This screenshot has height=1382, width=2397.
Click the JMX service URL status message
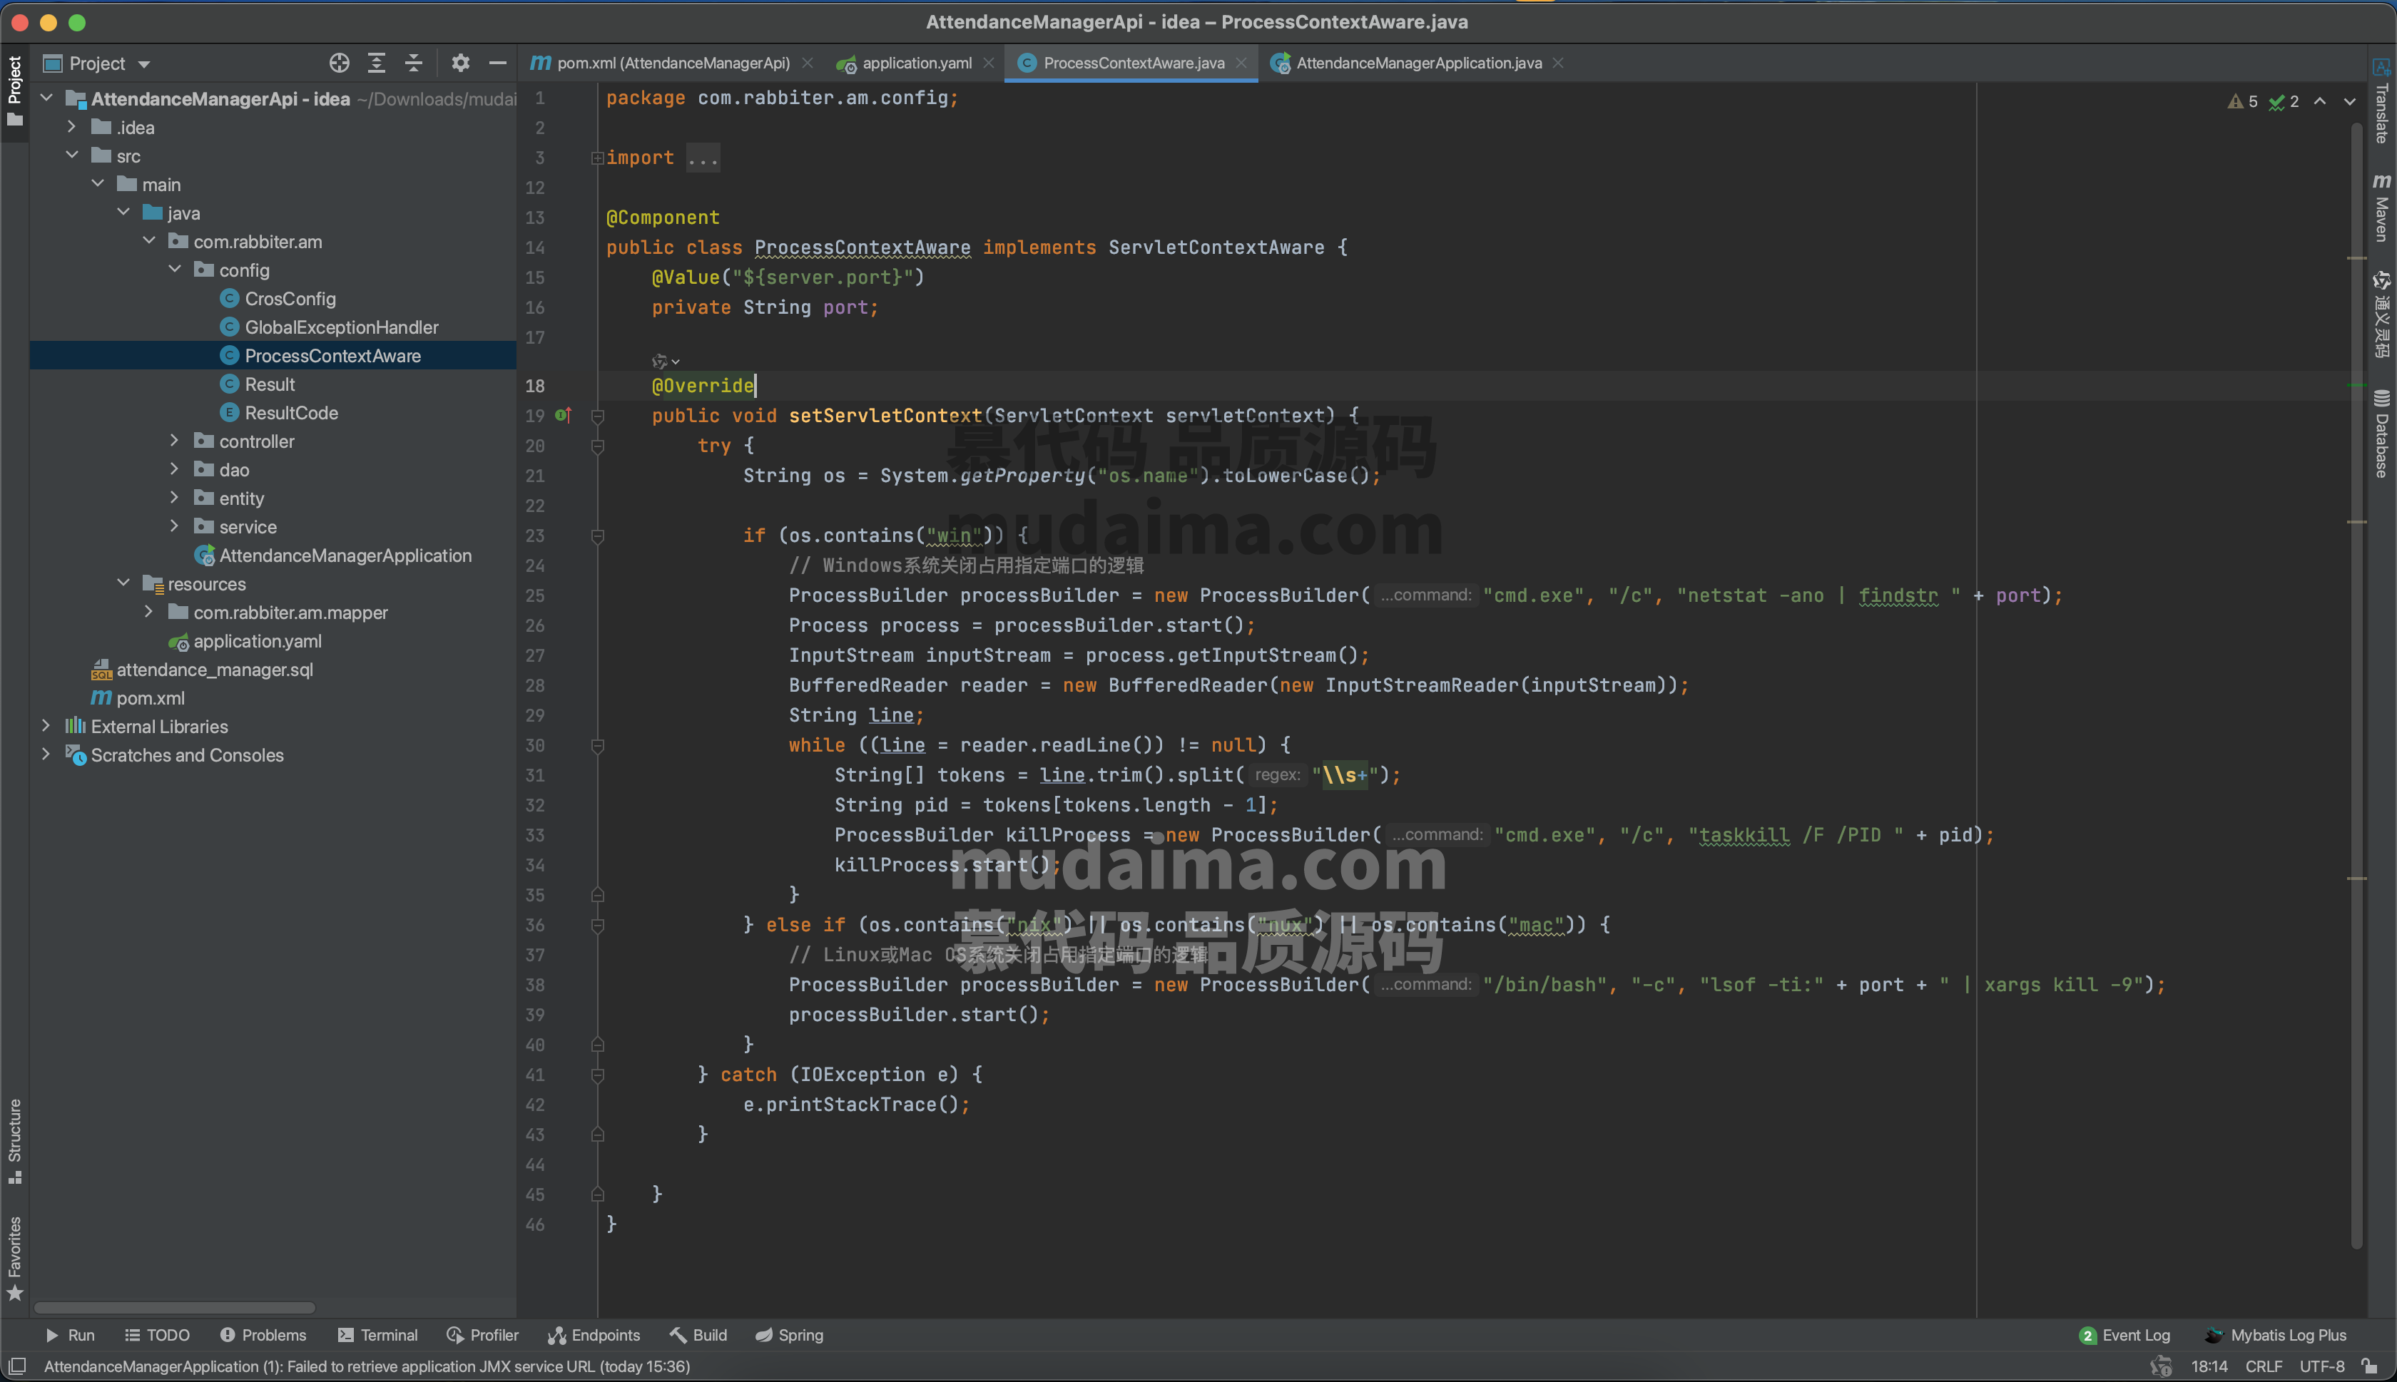[x=367, y=1367]
